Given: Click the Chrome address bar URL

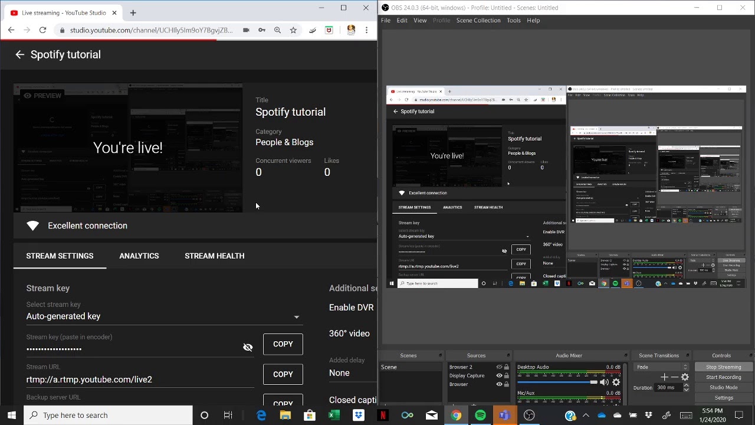Looking at the screenshot, I should click(x=151, y=30).
